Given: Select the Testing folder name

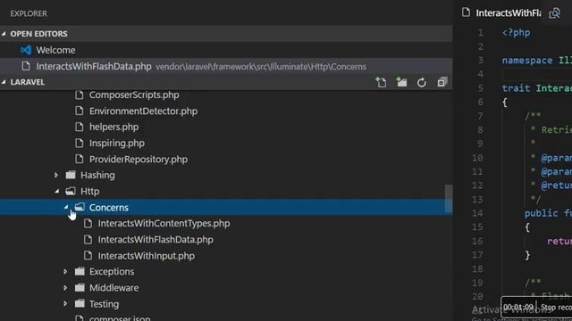Looking at the screenshot, I should pos(104,303).
